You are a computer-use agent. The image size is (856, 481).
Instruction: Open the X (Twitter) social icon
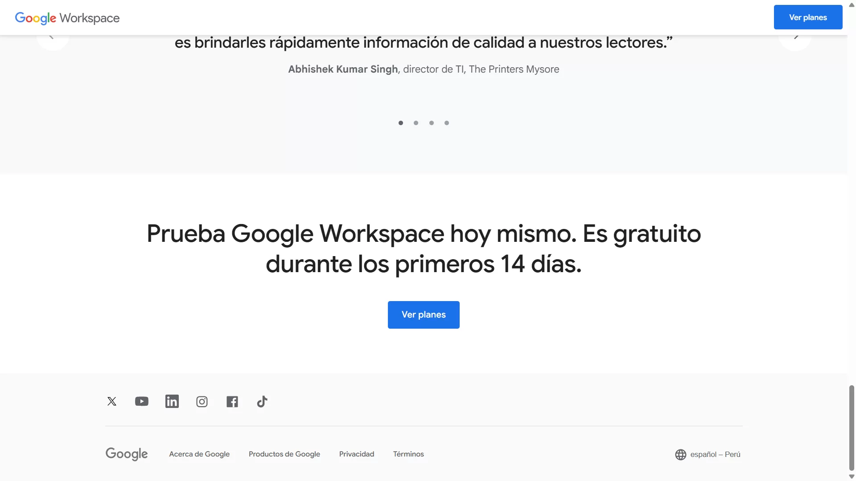click(x=112, y=401)
